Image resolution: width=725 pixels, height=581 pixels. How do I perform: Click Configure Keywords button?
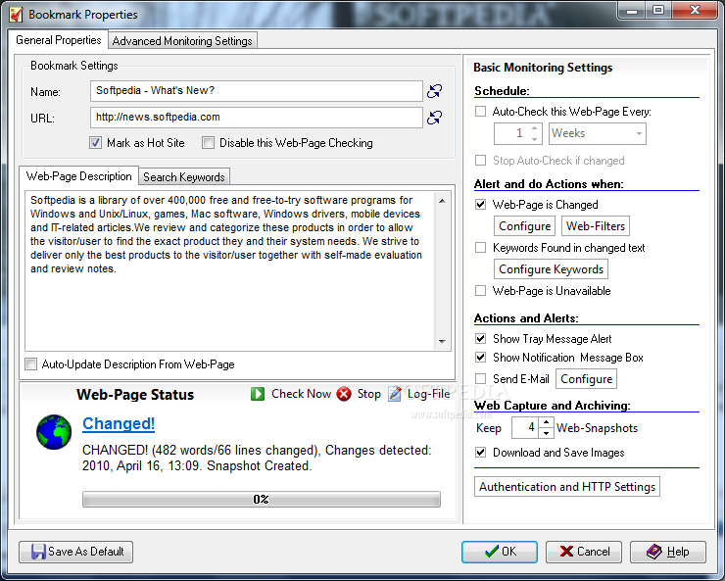pyautogui.click(x=551, y=269)
